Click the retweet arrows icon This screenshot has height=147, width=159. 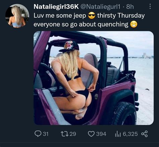coord(64,134)
